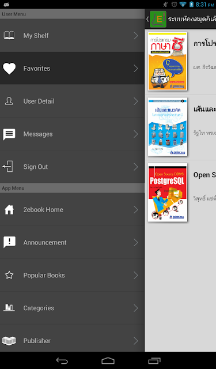The height and width of the screenshot is (369, 216).
Task: Select the Popular Books menu label
Action: 44,275
